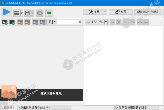Set your name via 点击这里设置你的名字
The height and width of the screenshot is (110, 164).
coord(44,108)
